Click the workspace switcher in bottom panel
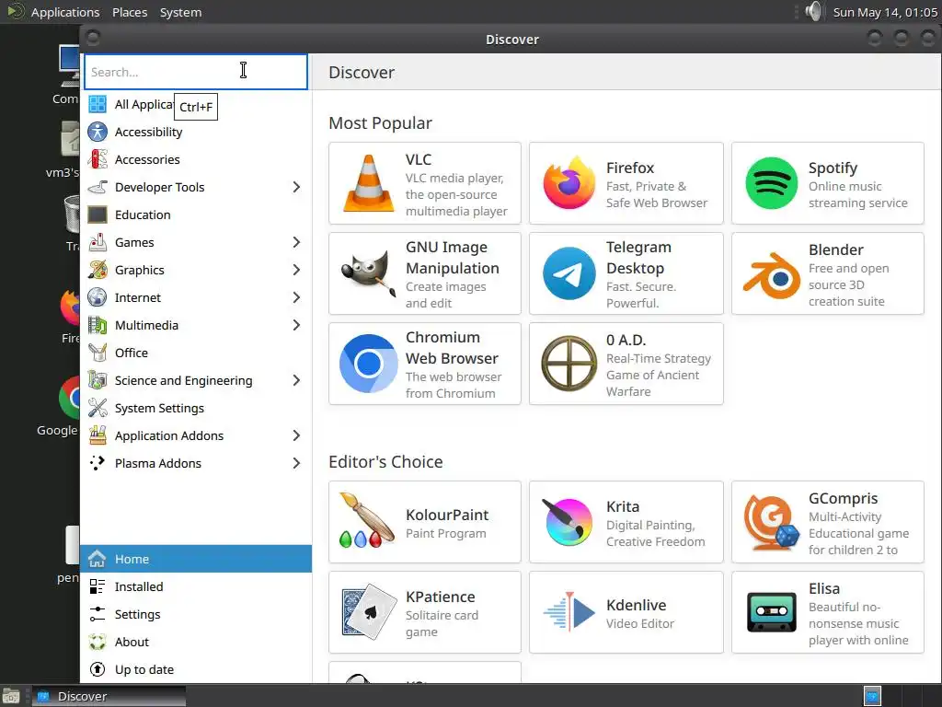Viewport: 942px width, 707px height. (872, 696)
